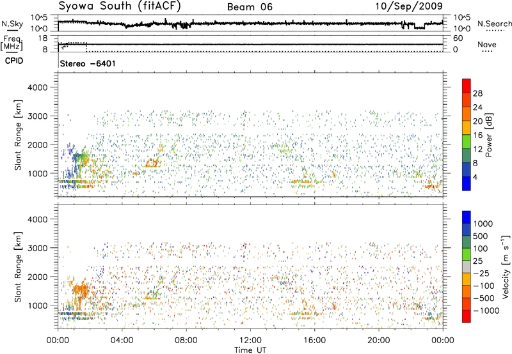Click the '16' label on Power color bar
Screen dimensions: 512x354
coord(477,135)
